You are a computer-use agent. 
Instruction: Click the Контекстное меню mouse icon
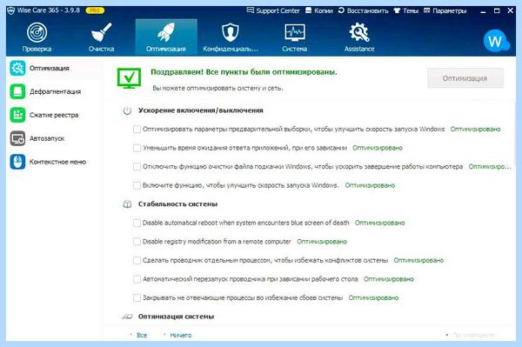pyautogui.click(x=17, y=162)
